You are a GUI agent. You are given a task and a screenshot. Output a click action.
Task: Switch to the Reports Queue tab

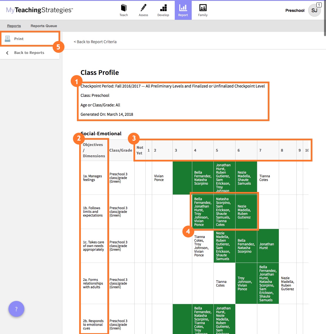point(44,26)
